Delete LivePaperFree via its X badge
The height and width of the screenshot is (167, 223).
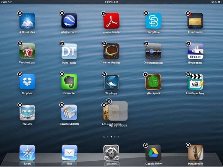point(188,74)
